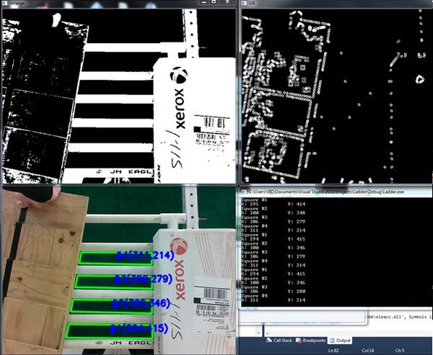This screenshot has width=433, height=355.
Task: Click the Breakpoints tab icon
Action: click(299, 341)
